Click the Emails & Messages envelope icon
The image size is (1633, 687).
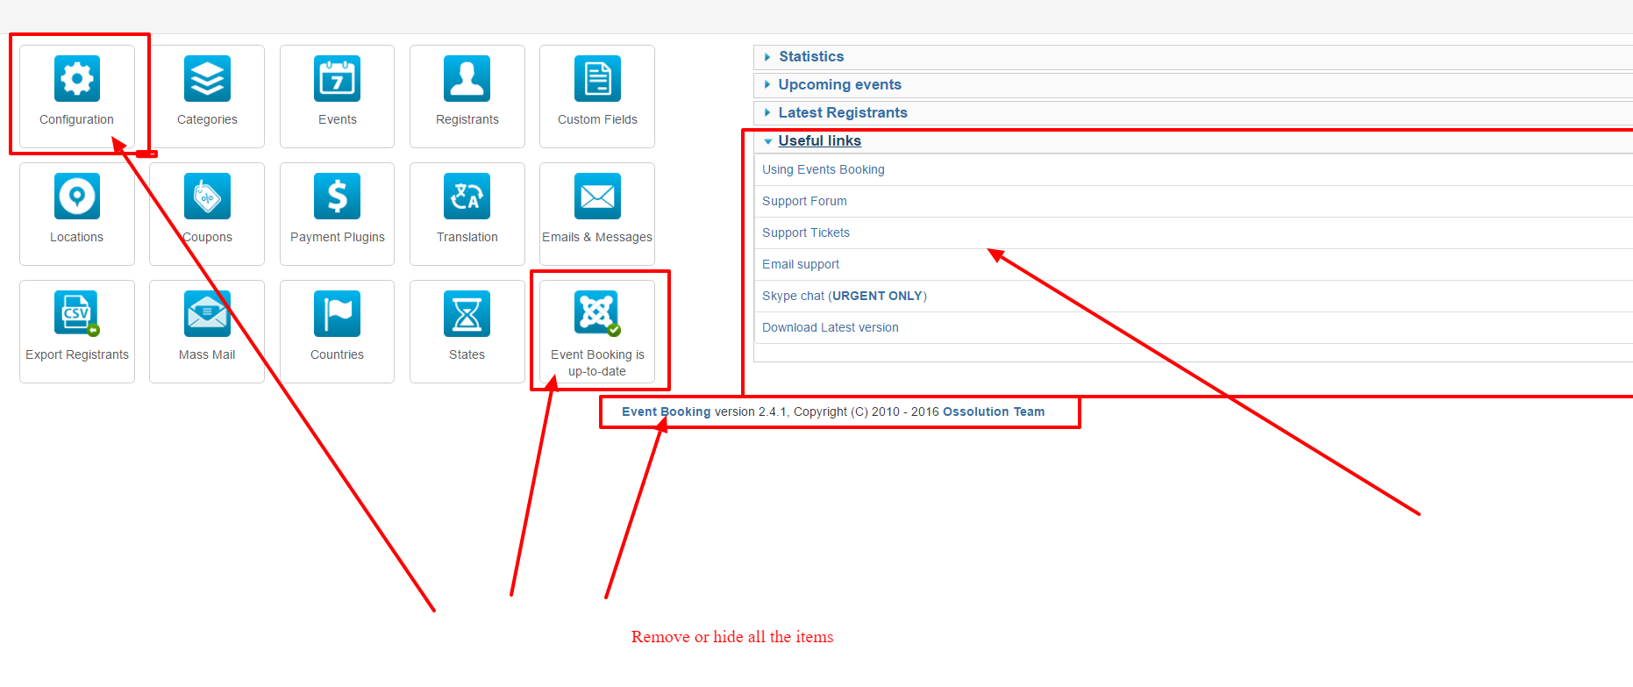pyautogui.click(x=597, y=197)
